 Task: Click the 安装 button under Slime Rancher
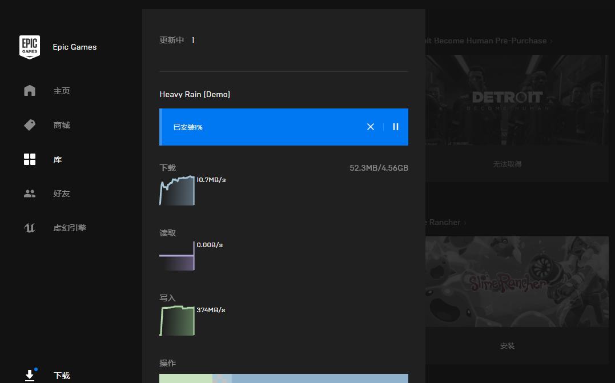(x=507, y=345)
